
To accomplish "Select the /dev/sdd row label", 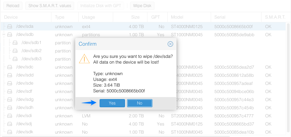I will coord(25,75).
